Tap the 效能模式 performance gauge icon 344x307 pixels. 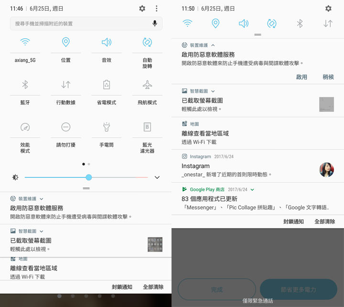click(25, 127)
